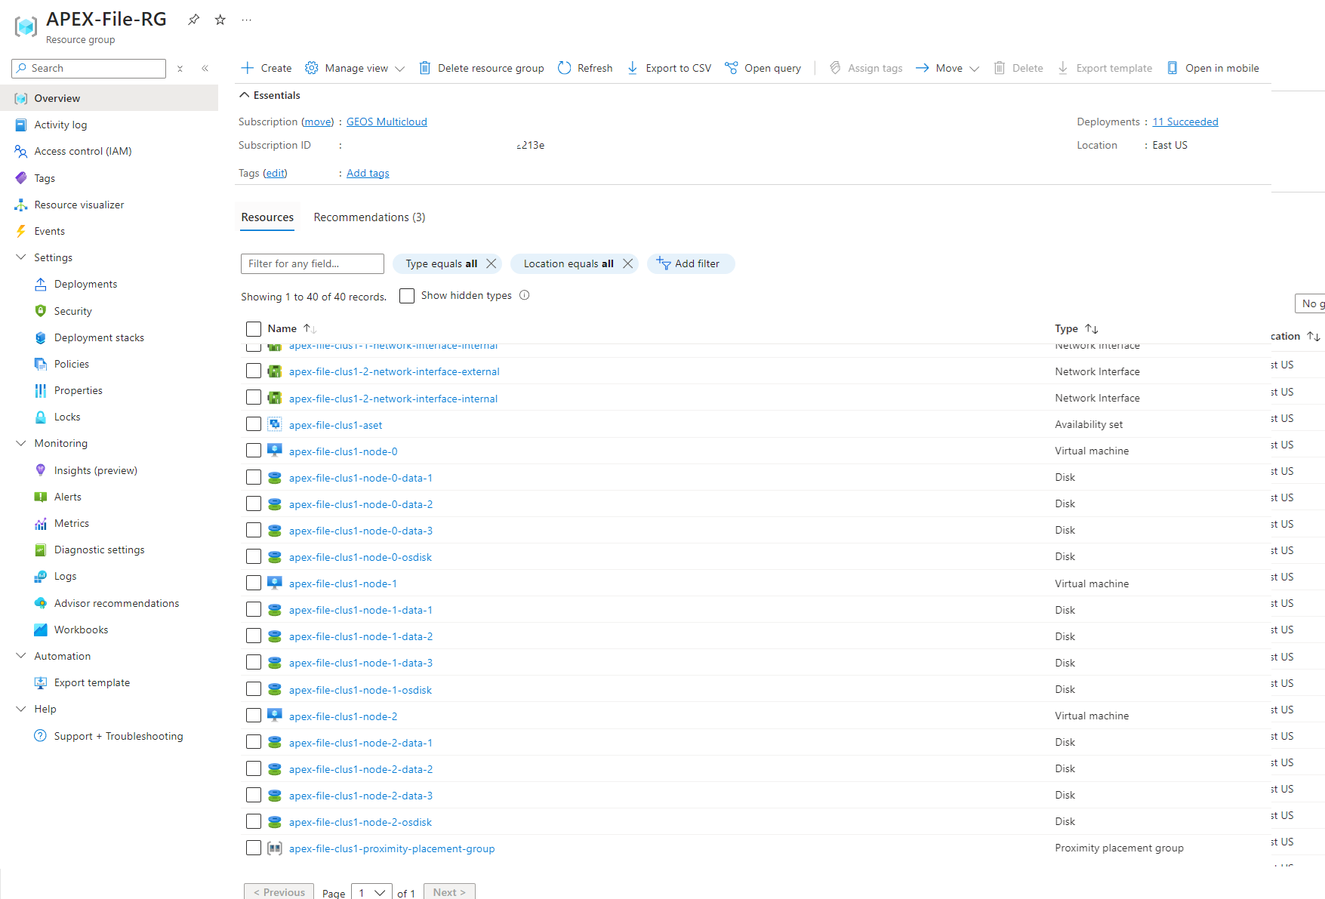This screenshot has height=899, width=1325.
Task: Open the Locks settings item
Action: pos(67,417)
